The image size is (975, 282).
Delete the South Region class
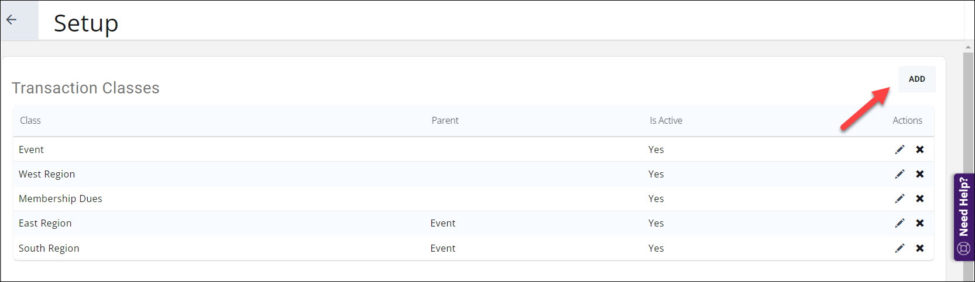pyautogui.click(x=920, y=248)
